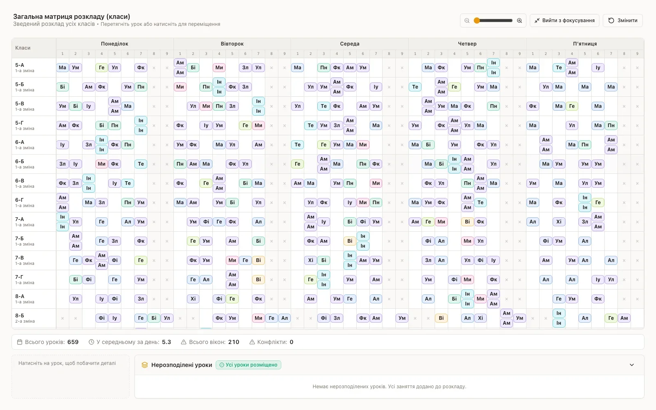Select the Вівторок day header
Image resolution: width=656 pixels, height=410 pixels.
click(x=232, y=44)
